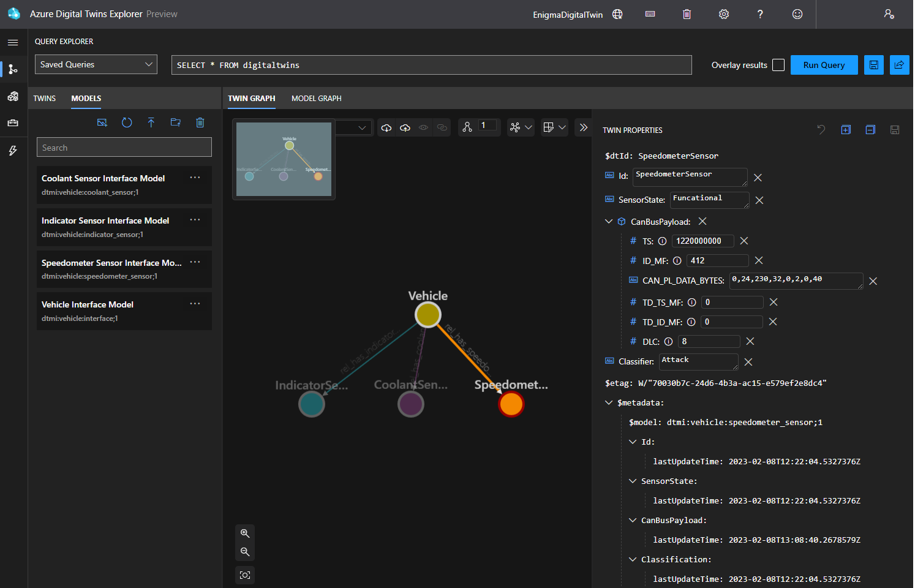
Task: Delete all models with the trash icon
Action: pos(200,123)
